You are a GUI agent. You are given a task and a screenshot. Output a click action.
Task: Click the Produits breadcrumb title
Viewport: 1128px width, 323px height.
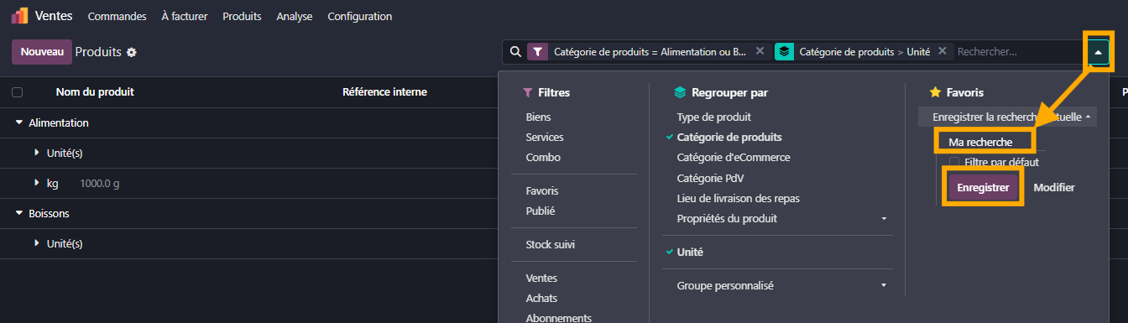(99, 52)
